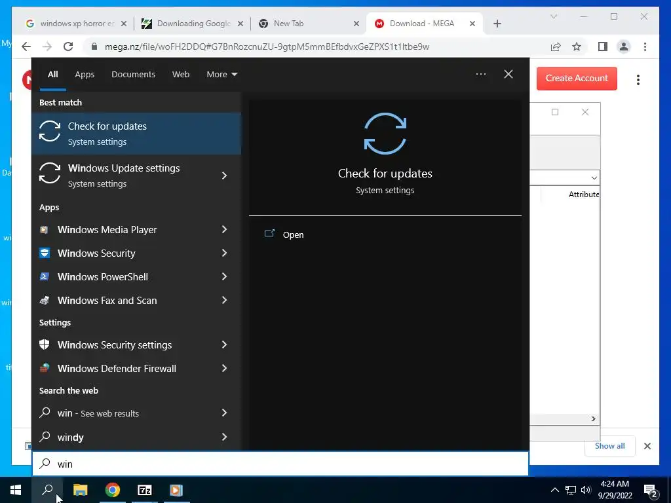Close the Windows search panel

pyautogui.click(x=508, y=74)
